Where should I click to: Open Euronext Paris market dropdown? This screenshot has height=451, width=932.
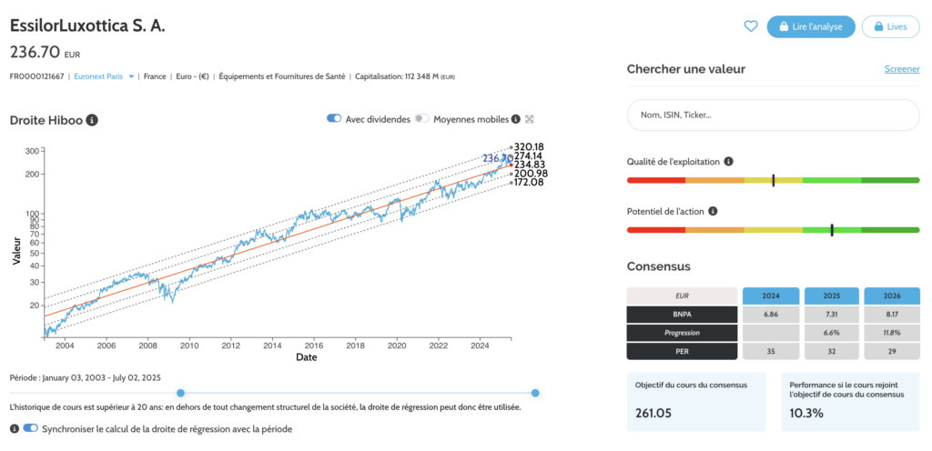[x=104, y=76]
